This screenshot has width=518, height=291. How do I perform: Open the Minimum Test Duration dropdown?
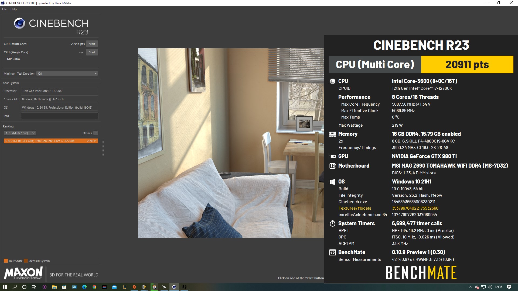(67, 74)
